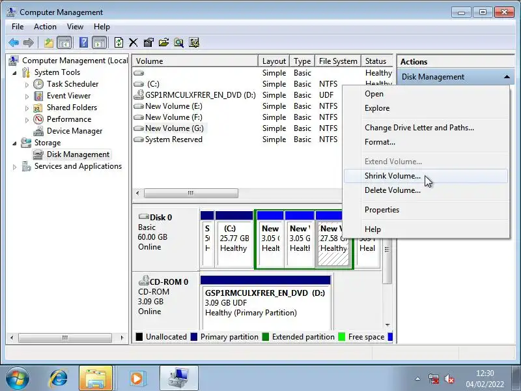Expand the Task Scheduler node arrow
The image size is (521, 391).
(x=27, y=85)
